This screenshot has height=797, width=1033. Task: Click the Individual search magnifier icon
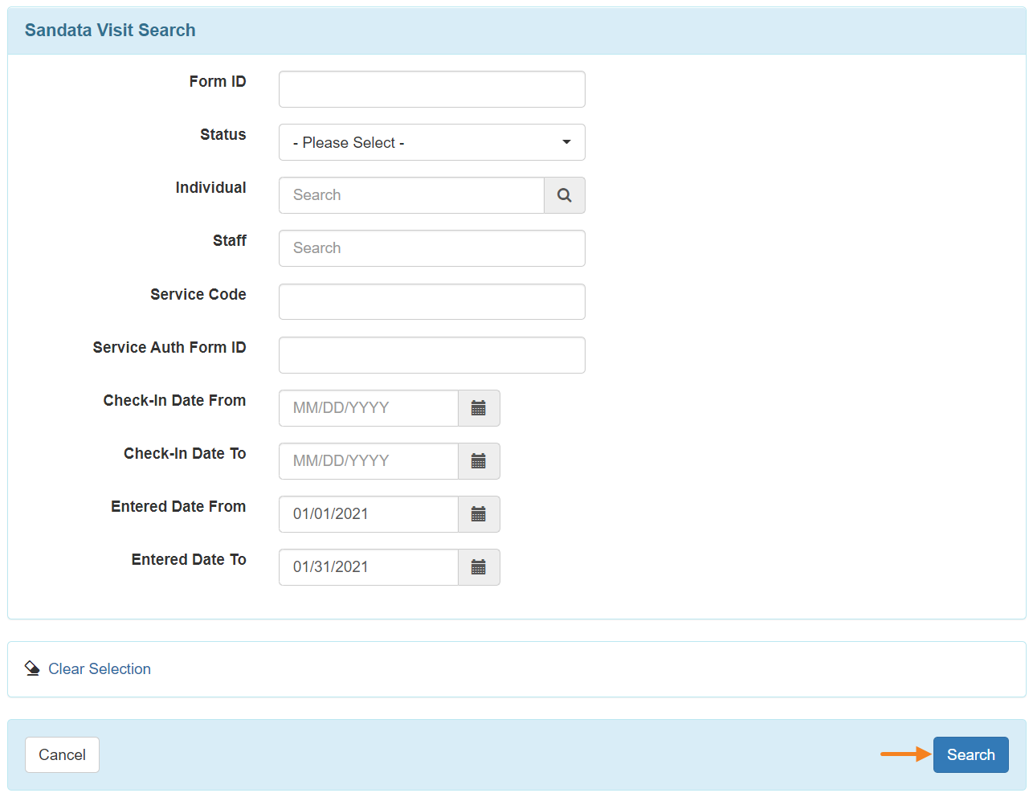(x=564, y=195)
